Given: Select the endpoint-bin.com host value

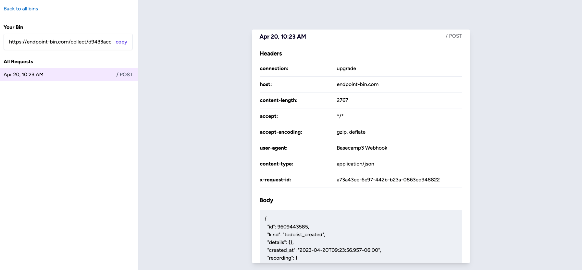Looking at the screenshot, I should pyautogui.click(x=358, y=84).
